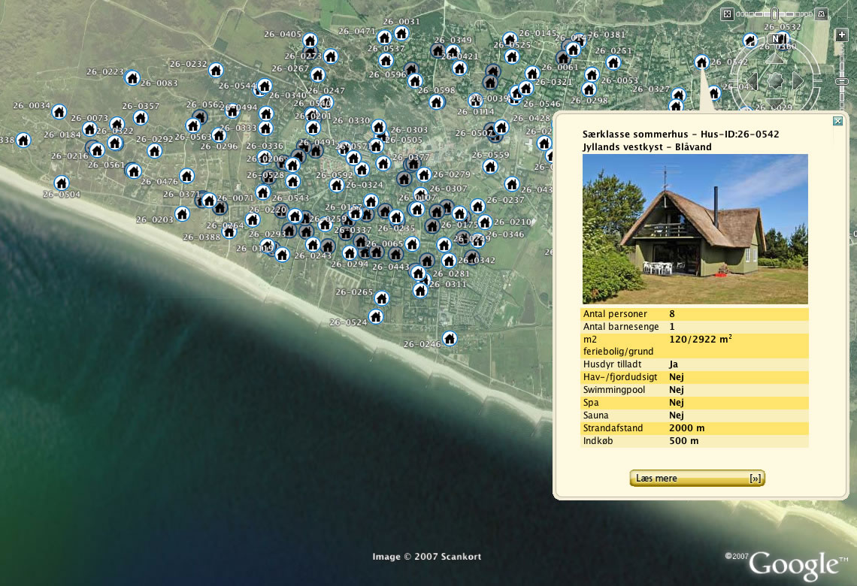Select the house marker 26-0246 near the beach
The width and height of the screenshot is (857, 586).
tap(450, 338)
